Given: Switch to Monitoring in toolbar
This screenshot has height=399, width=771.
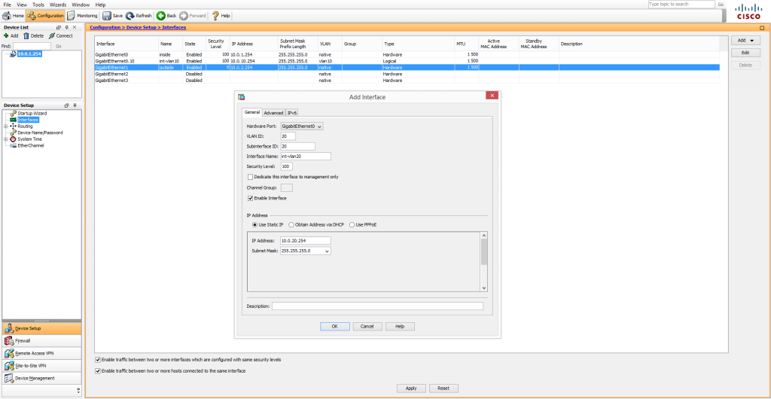Looking at the screenshot, I should [x=82, y=16].
